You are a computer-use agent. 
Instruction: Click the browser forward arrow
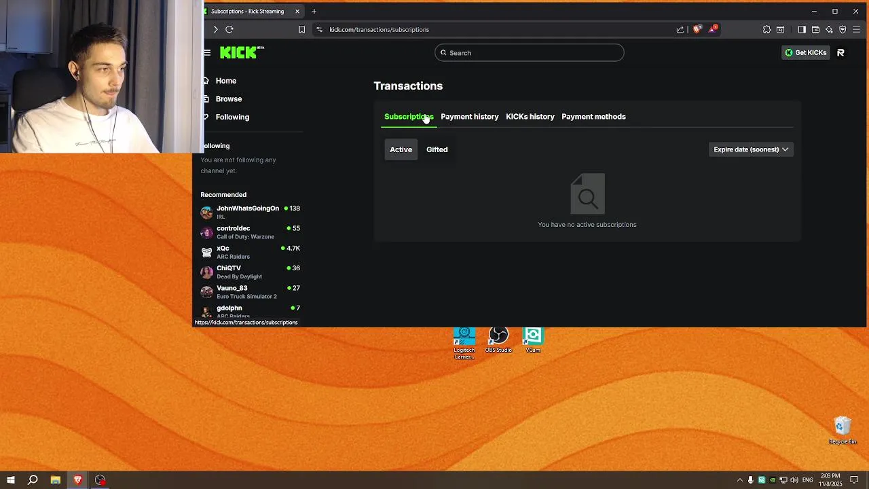[215, 29]
